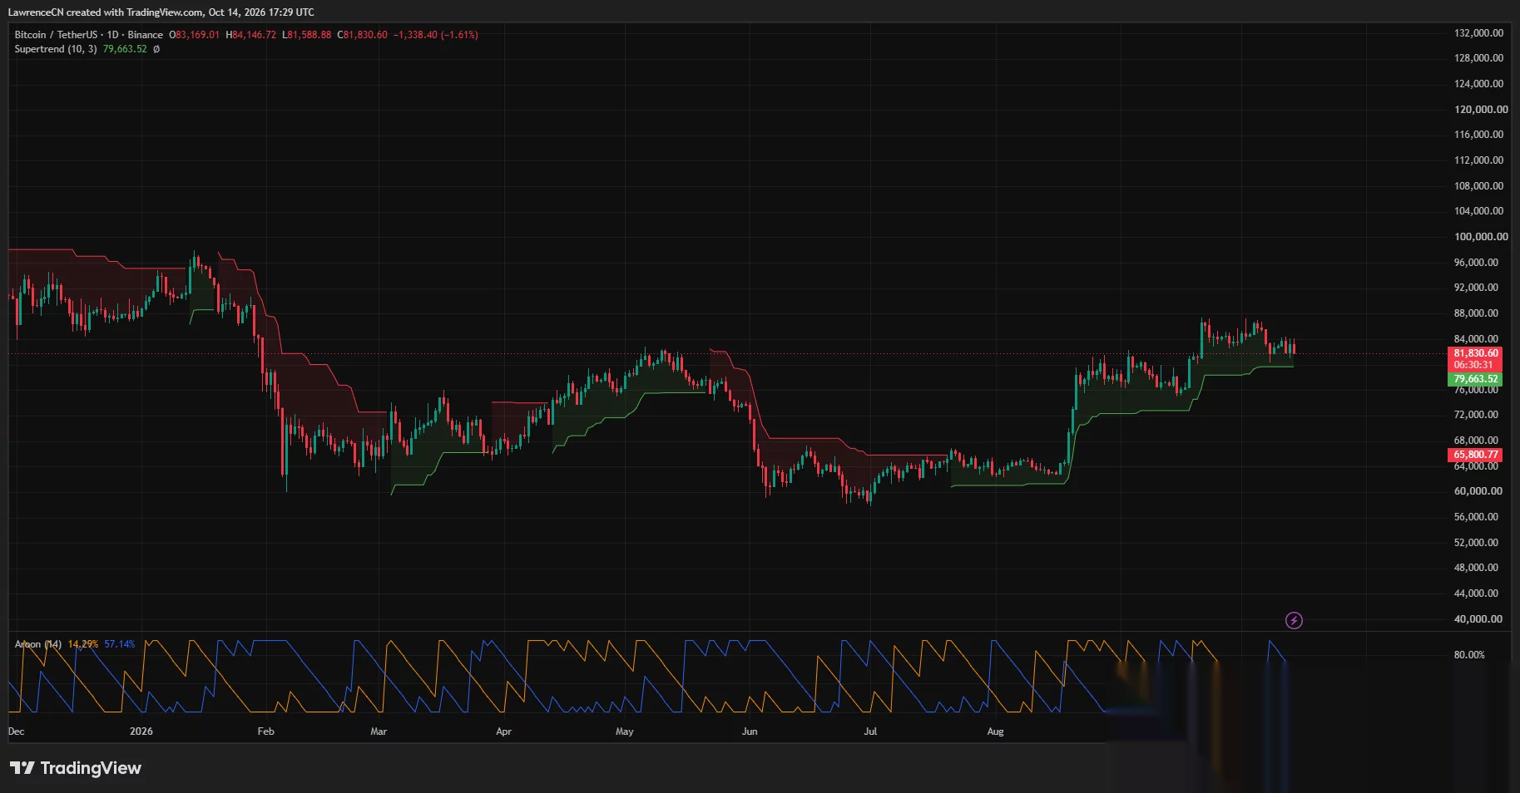1520x793 pixels.
Task: Click the ø symbol beside Supertrend value
Action: tap(156, 49)
